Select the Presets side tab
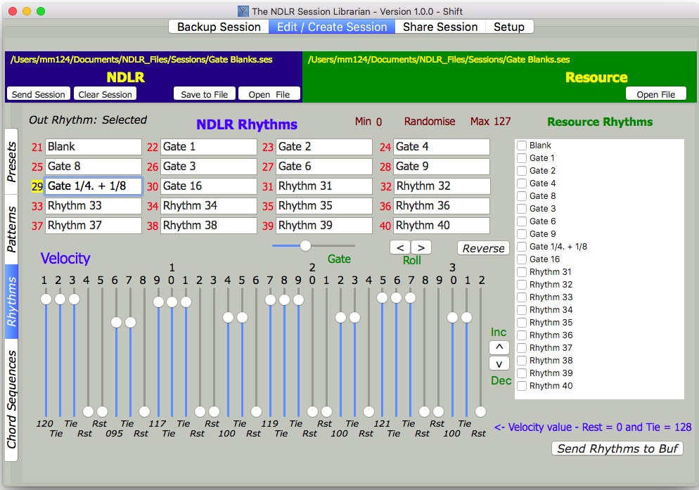The height and width of the screenshot is (490, 699). (11, 162)
